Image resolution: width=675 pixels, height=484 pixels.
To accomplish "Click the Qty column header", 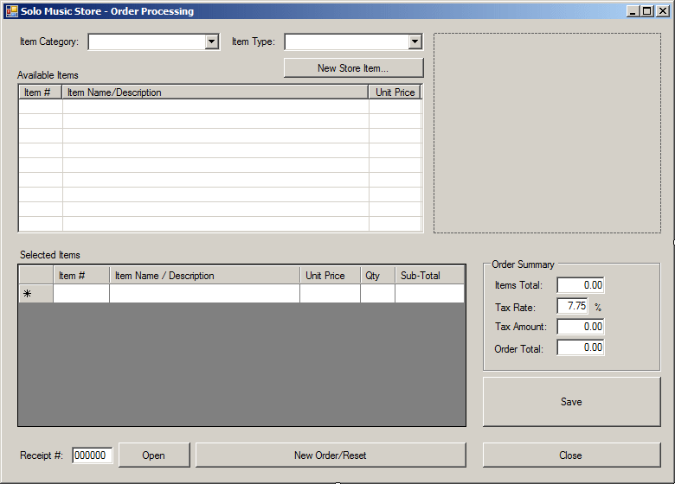I will pos(377,276).
